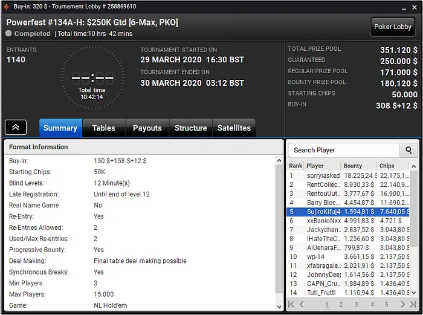This screenshot has height=315, width=423.
Task: Select player row RentouUut..
Action: 348,193
